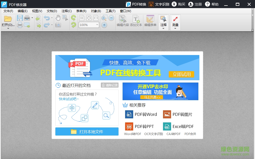Click the PDF转Word recommendation icon

(x=129, y=114)
